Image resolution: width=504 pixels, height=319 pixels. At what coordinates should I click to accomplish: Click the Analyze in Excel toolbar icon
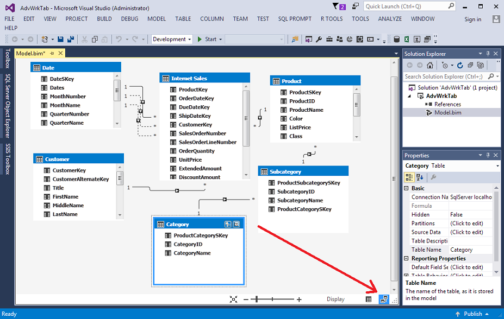415,39
